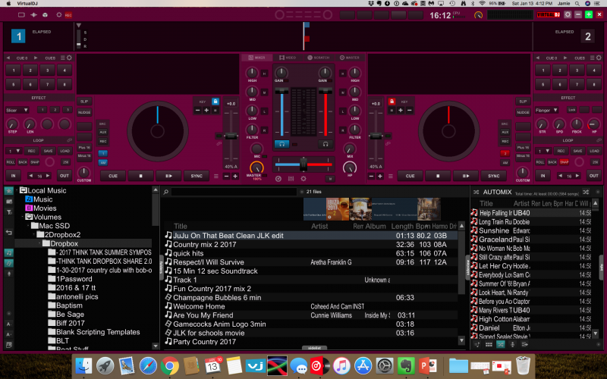Switch to the VIDEO tab
The image size is (607, 379).
coord(288,58)
